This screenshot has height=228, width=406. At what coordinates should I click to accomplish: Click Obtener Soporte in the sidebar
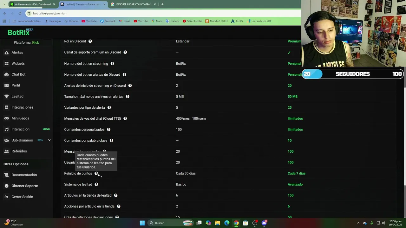point(24,186)
